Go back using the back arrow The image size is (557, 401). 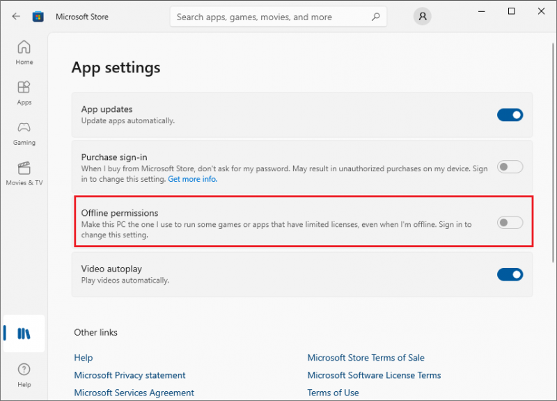(16, 16)
